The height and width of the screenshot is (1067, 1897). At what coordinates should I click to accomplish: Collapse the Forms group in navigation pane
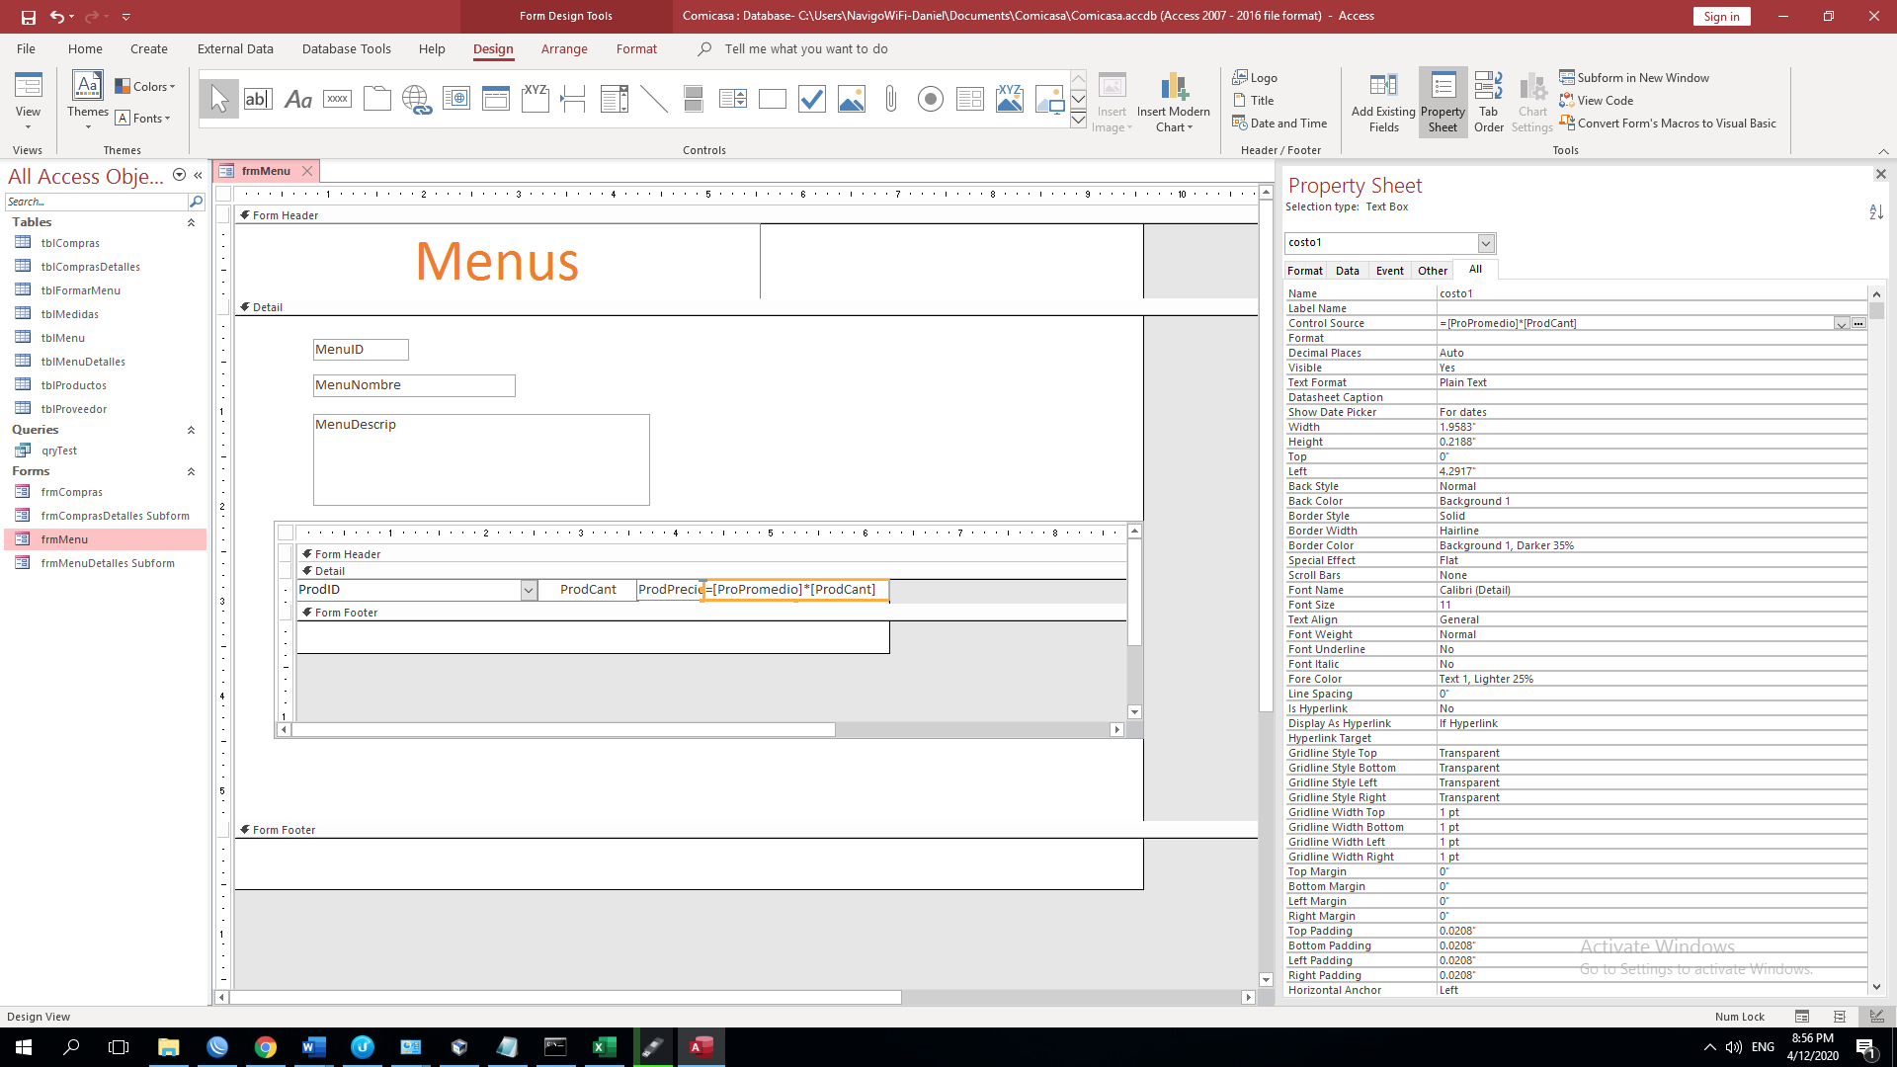pos(191,472)
